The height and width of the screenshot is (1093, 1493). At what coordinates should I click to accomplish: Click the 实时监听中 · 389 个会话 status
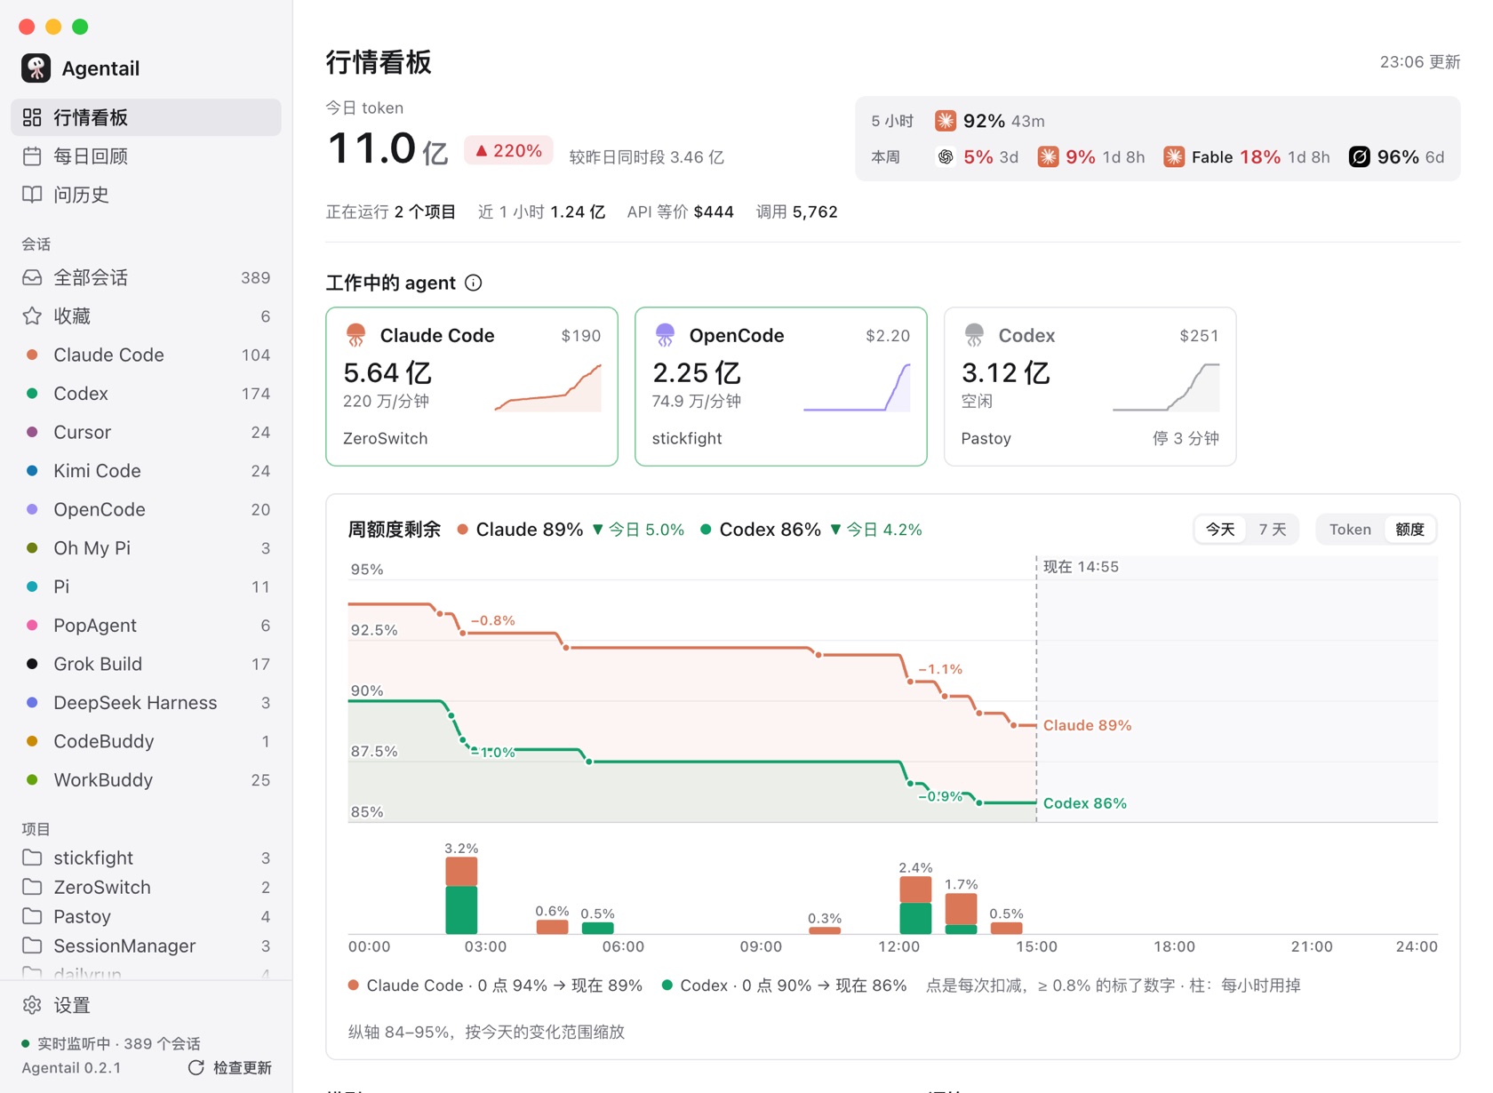coord(111,1043)
